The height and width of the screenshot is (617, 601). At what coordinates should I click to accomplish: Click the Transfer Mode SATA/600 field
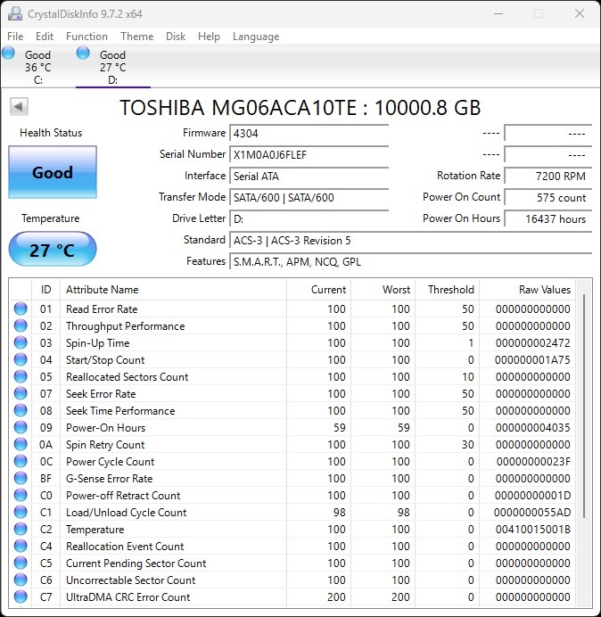pyautogui.click(x=309, y=197)
